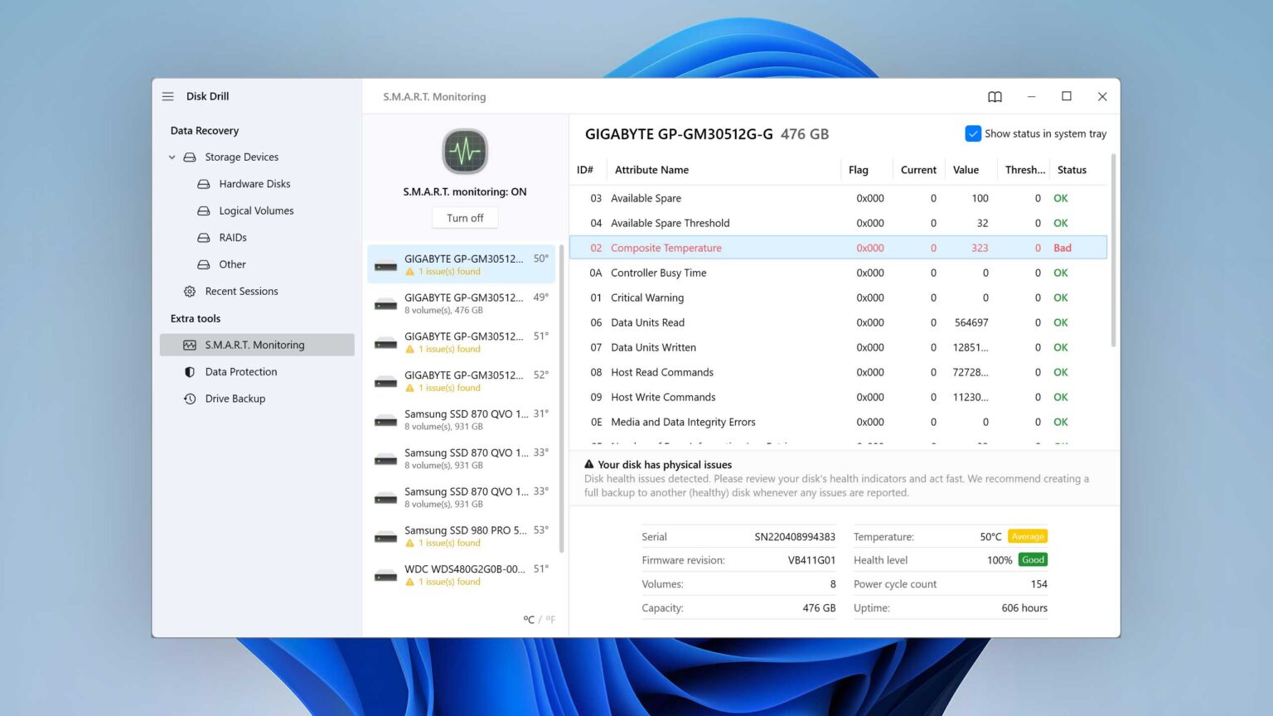Image resolution: width=1273 pixels, height=716 pixels.
Task: Collapse the Storage Devices tree
Action: [x=172, y=157]
